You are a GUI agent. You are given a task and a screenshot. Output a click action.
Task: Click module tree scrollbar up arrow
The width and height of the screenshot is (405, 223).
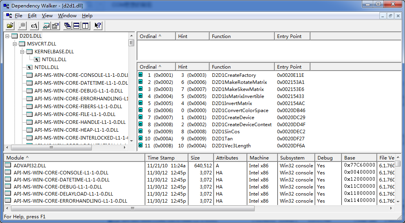(131, 36)
